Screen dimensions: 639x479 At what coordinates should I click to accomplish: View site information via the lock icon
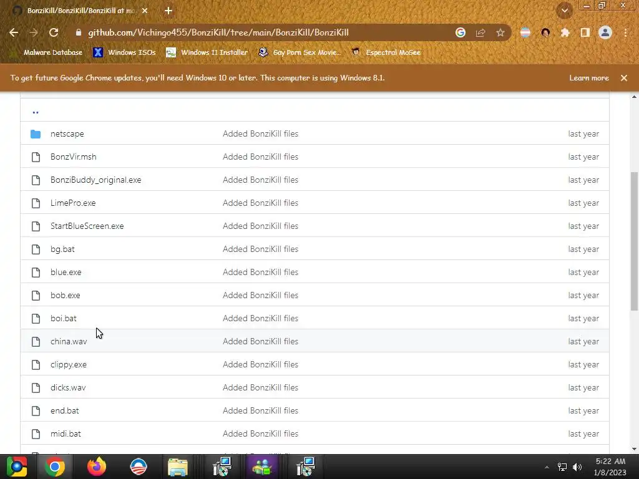[79, 32]
